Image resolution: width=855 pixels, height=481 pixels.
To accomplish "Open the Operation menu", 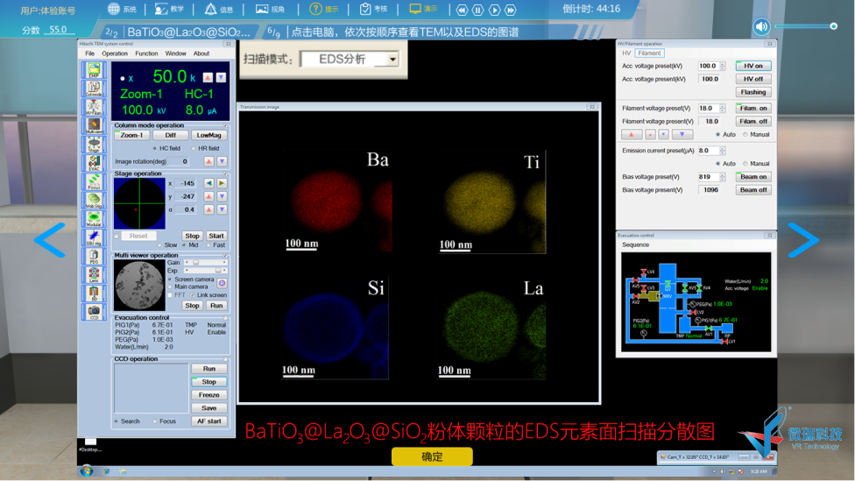I will 115,53.
